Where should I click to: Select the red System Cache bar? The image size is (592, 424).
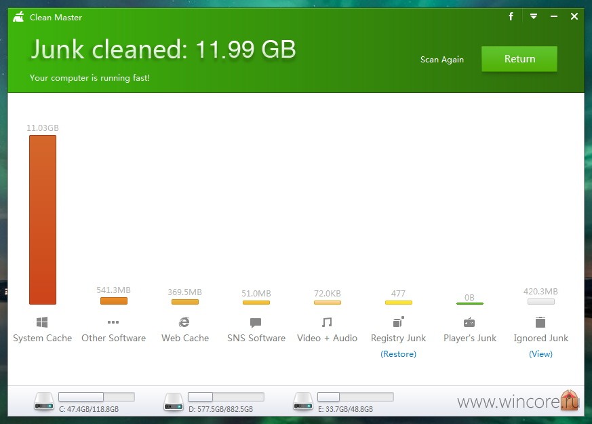[x=43, y=220]
